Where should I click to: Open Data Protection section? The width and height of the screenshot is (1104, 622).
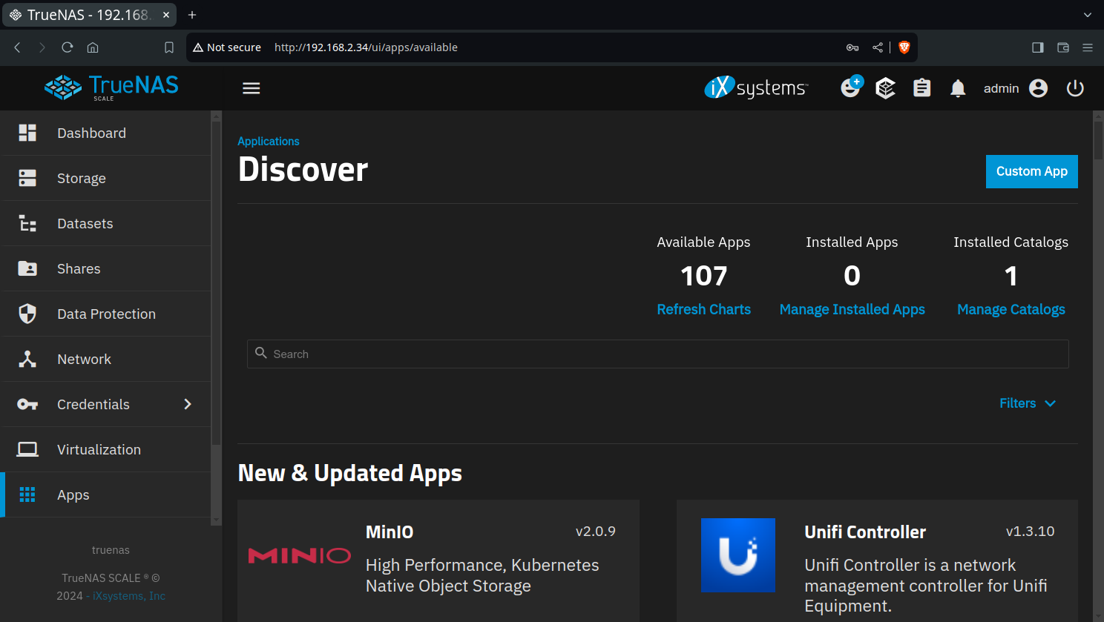tap(107, 314)
